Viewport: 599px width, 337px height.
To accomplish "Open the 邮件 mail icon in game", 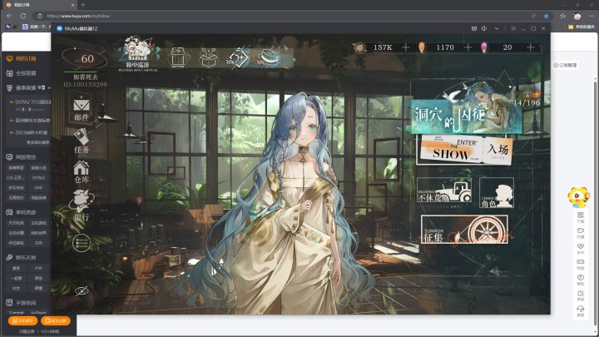I will click(82, 109).
